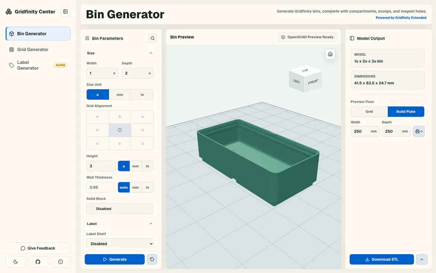Click the view cube's FRONT face

313,82
